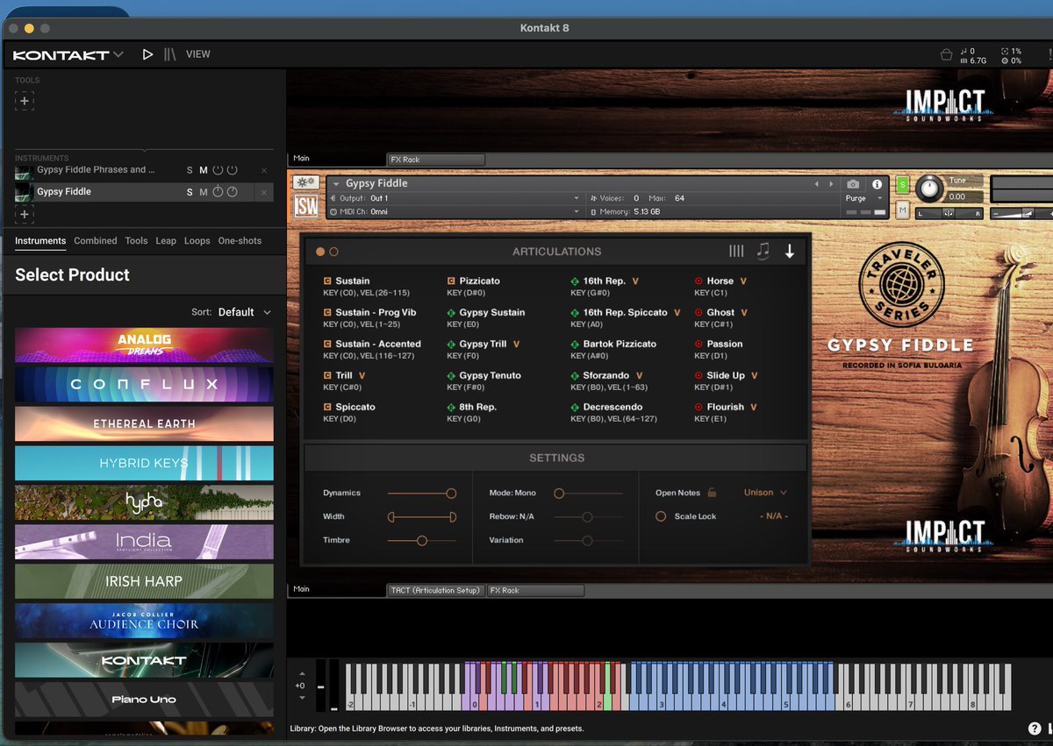Open the VIEW menu
Image resolution: width=1053 pixels, height=746 pixels.
coord(198,54)
